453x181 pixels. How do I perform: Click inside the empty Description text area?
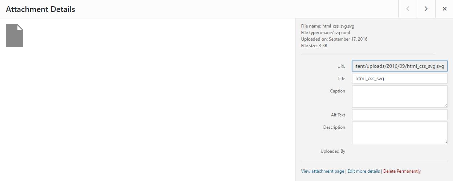click(400, 133)
